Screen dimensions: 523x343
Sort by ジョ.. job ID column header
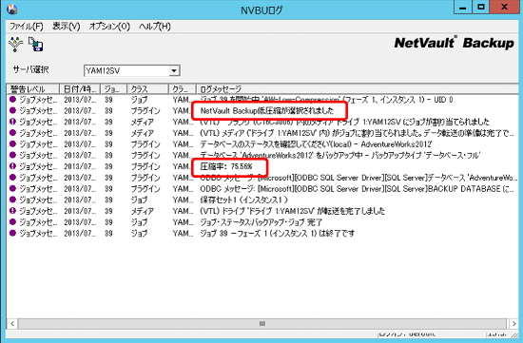pos(114,89)
